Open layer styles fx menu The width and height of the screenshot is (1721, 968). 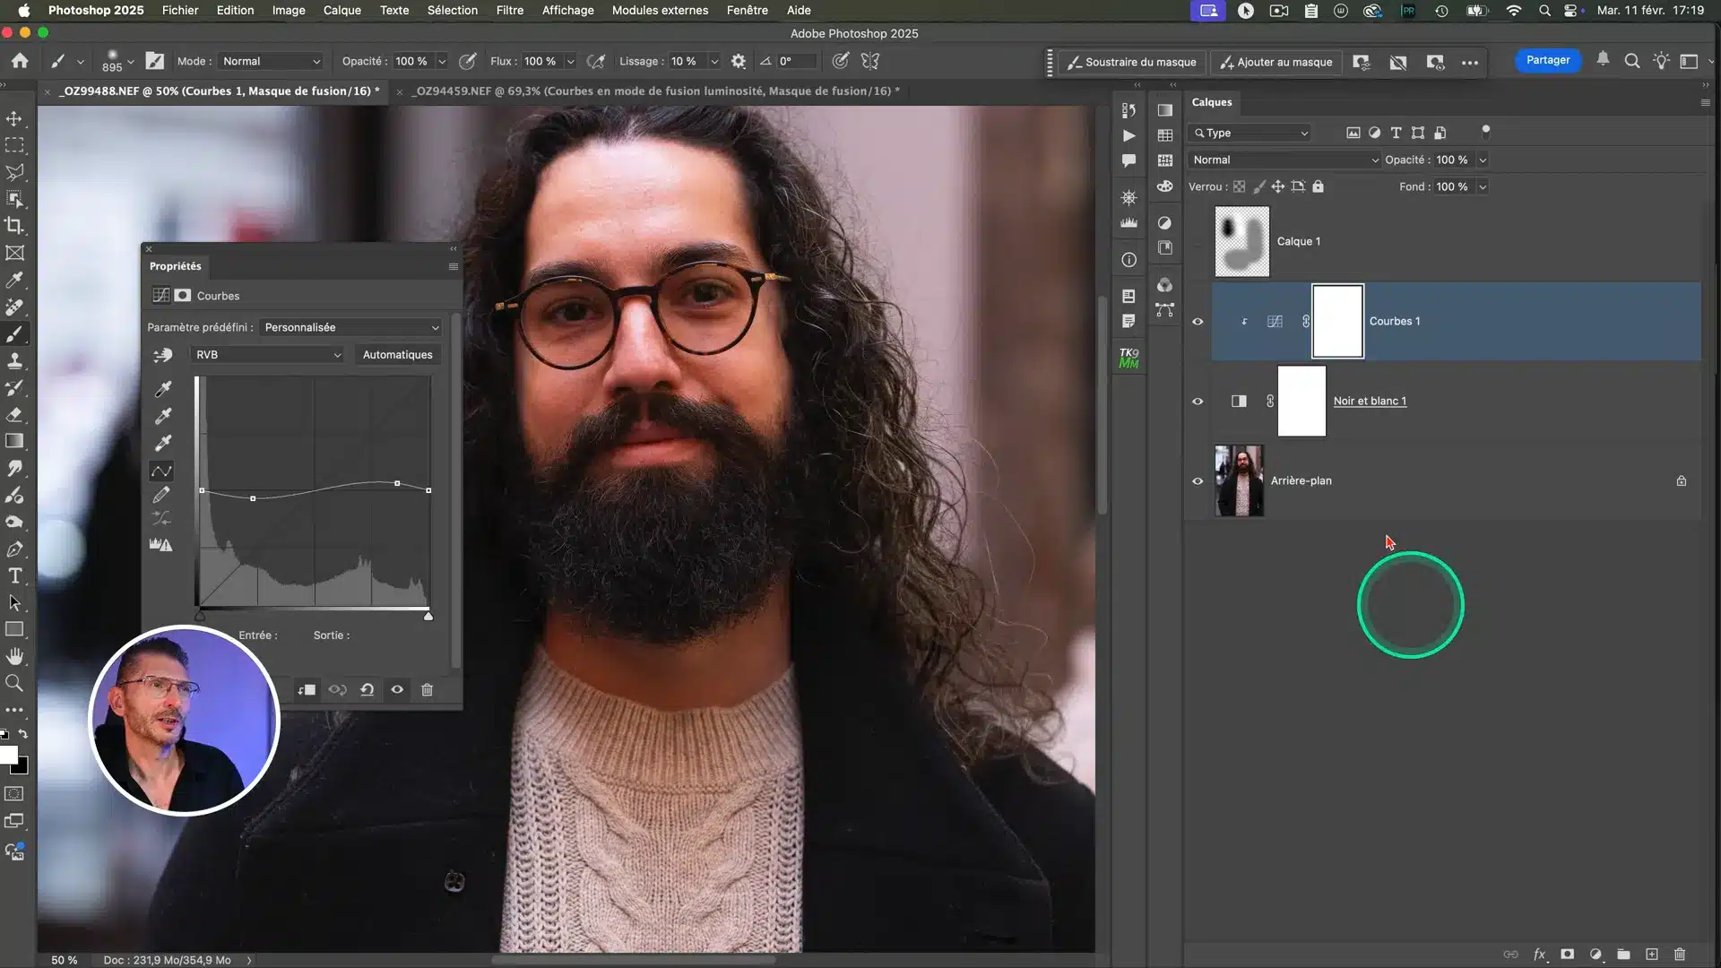(1539, 955)
